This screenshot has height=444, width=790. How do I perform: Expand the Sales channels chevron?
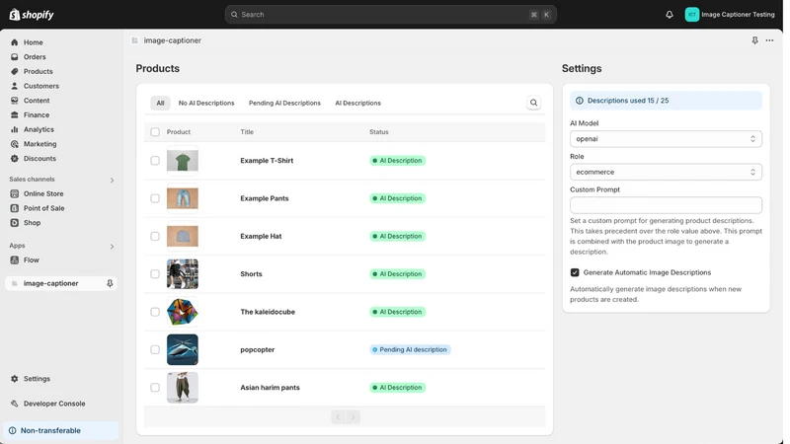click(112, 181)
